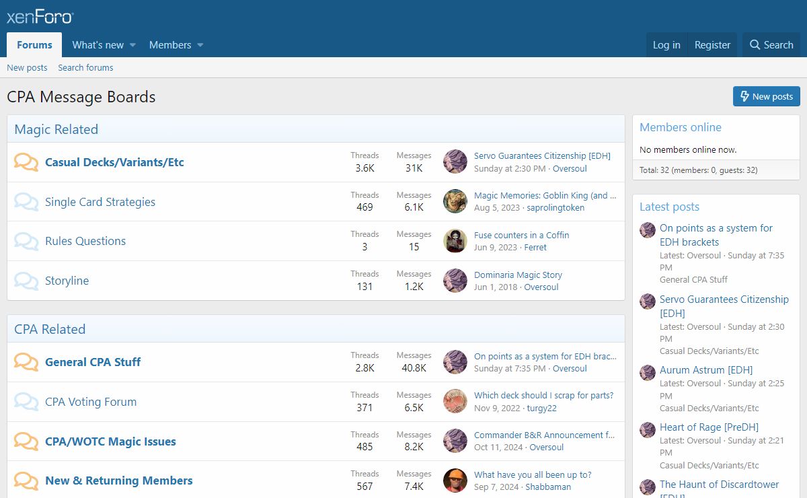
Task: Click the CPA/WOTC Magic Issues bubble icon
Action: tap(26, 441)
